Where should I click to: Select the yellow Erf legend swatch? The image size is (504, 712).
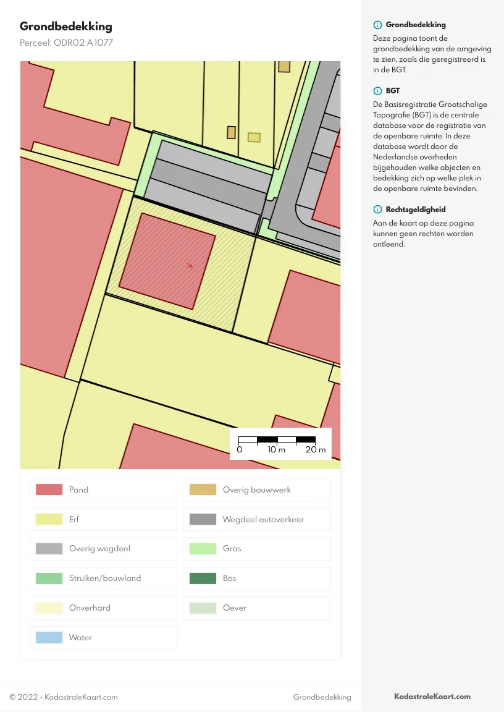point(49,519)
